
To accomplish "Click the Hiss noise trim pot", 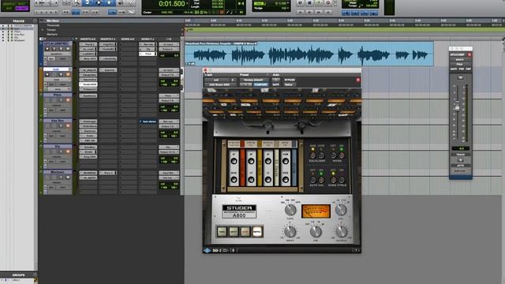I will [x=286, y=179].
